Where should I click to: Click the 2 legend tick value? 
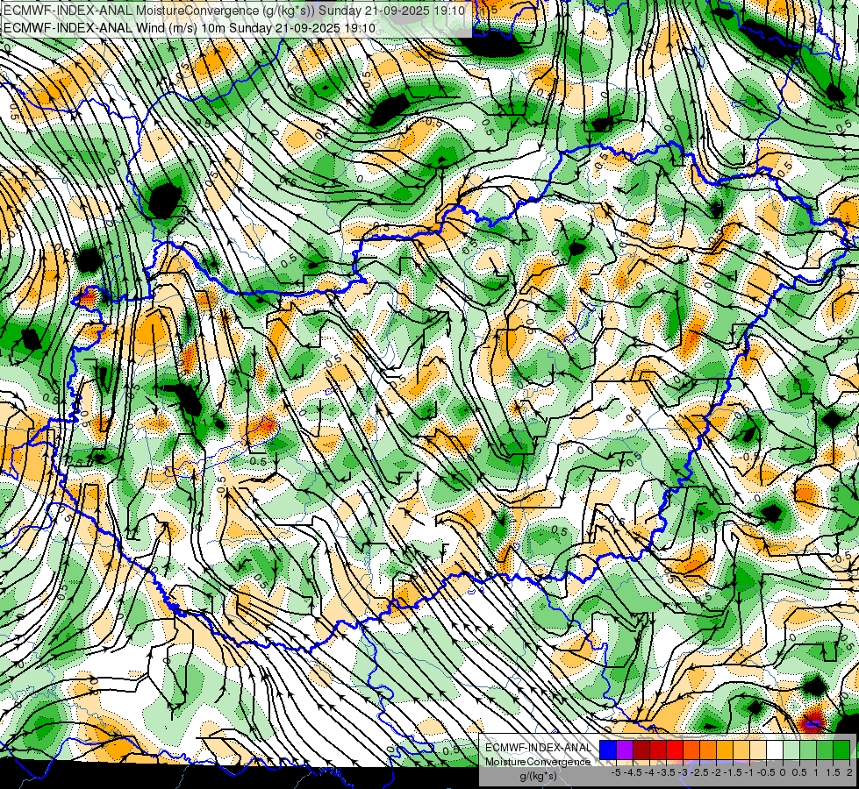849,772
